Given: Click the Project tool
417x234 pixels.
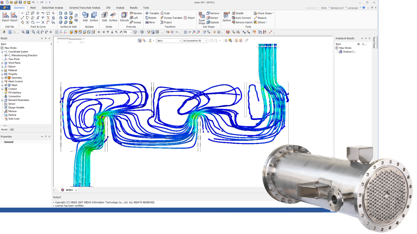Looking at the screenshot, I should tap(166, 23).
